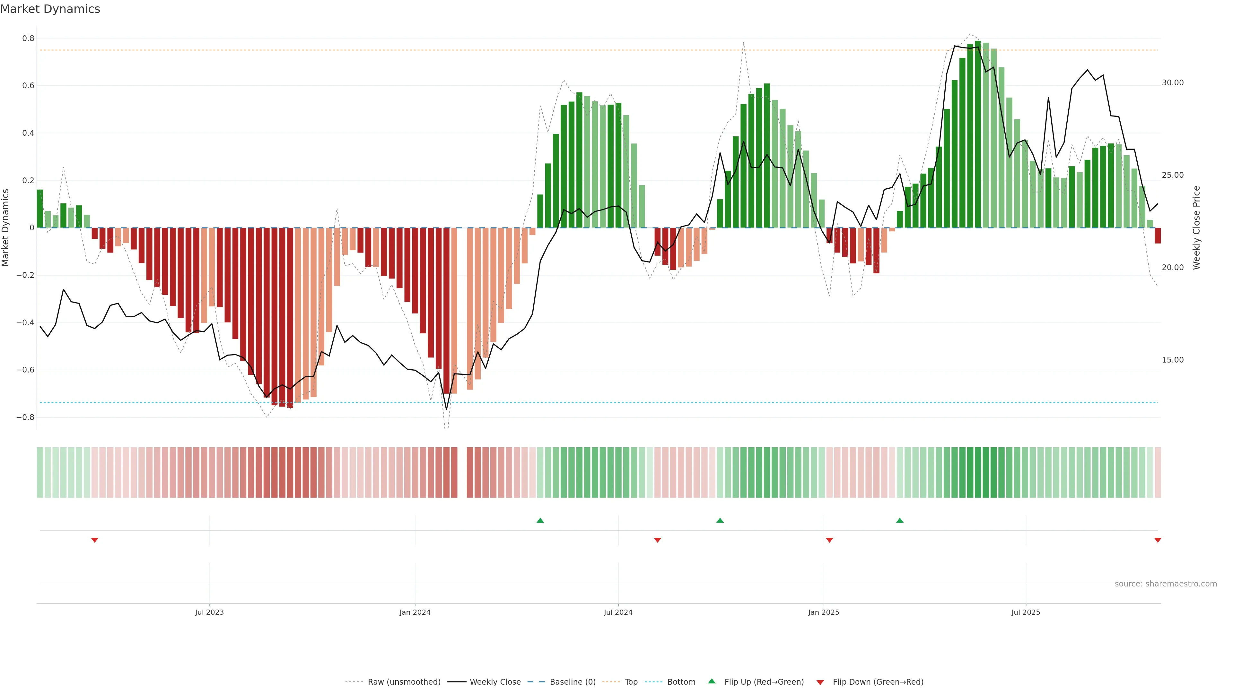This screenshot has height=693, width=1233.
Task: Click the Market Dynamics chart title
Action: 50,9
